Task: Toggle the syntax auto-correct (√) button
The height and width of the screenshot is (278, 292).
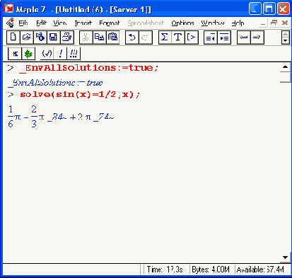Action: [x=47, y=54]
